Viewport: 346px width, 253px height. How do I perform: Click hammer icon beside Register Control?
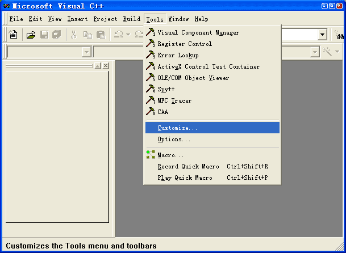coord(151,44)
